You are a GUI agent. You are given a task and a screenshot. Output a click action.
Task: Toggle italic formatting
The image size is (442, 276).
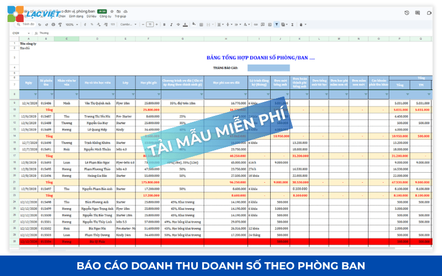click(x=171, y=24)
